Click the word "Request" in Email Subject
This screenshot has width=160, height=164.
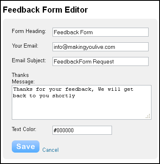point(103,62)
